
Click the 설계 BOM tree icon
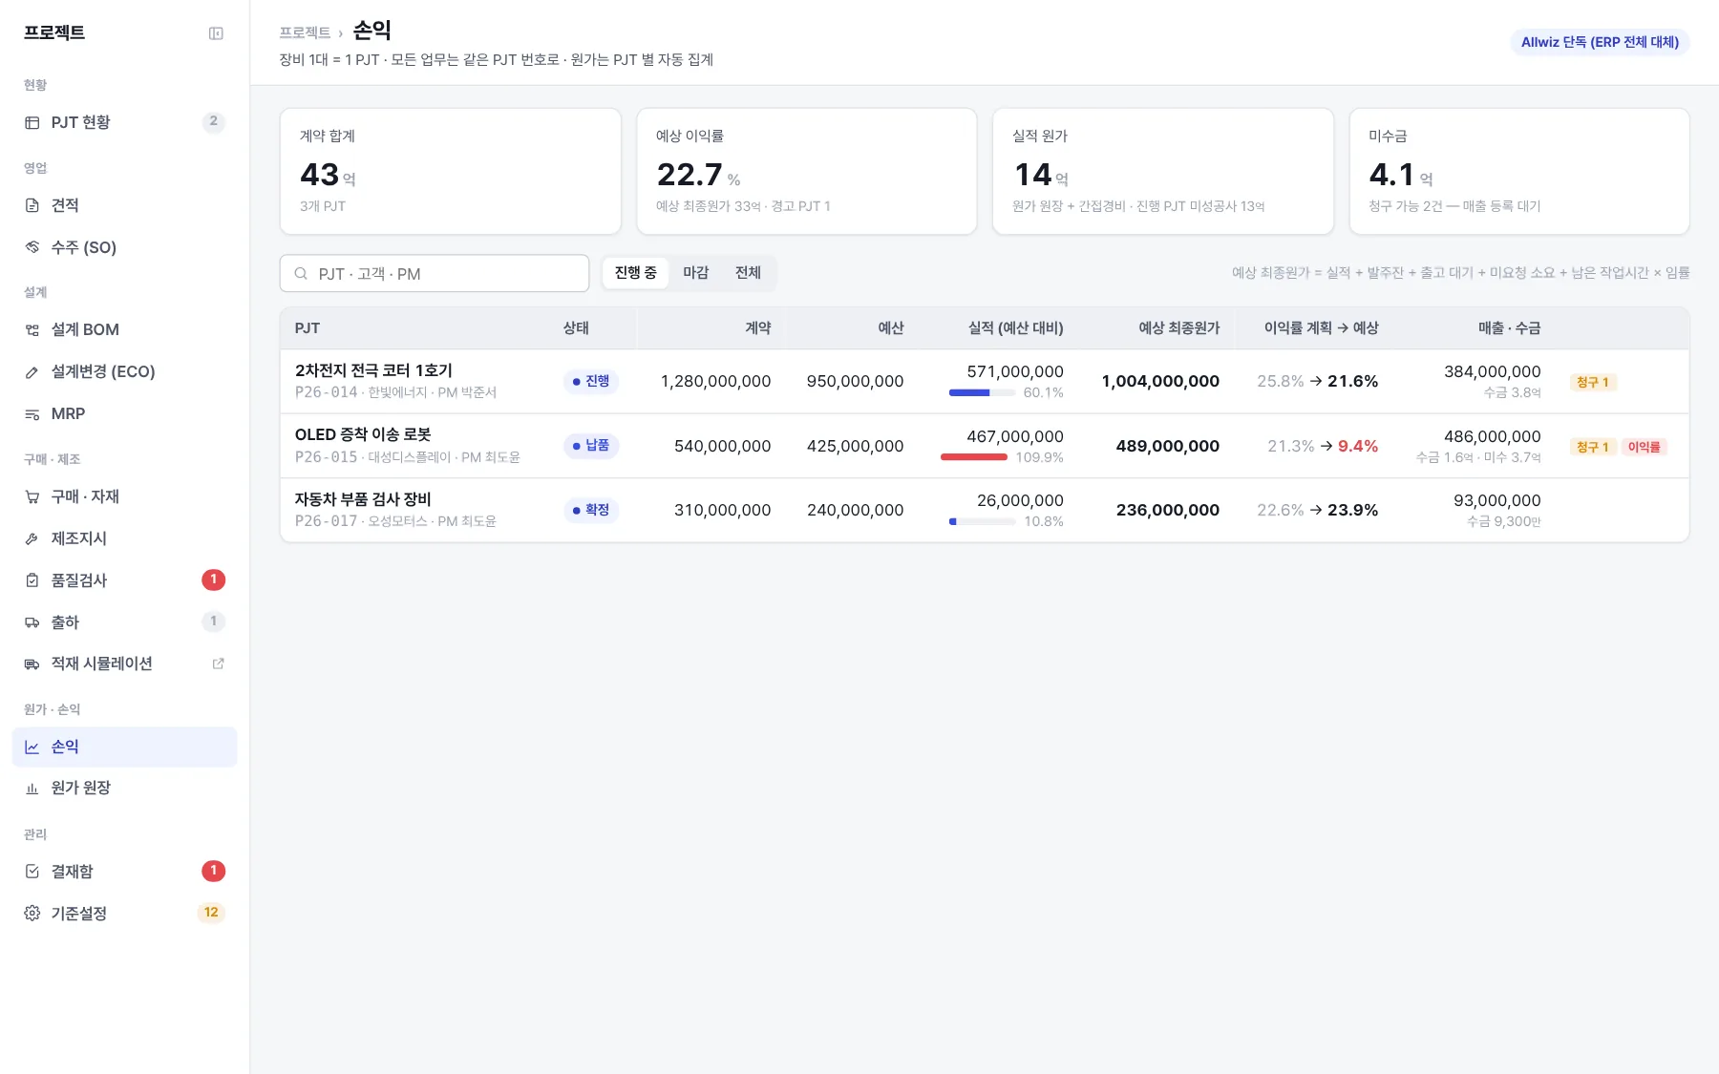(32, 329)
